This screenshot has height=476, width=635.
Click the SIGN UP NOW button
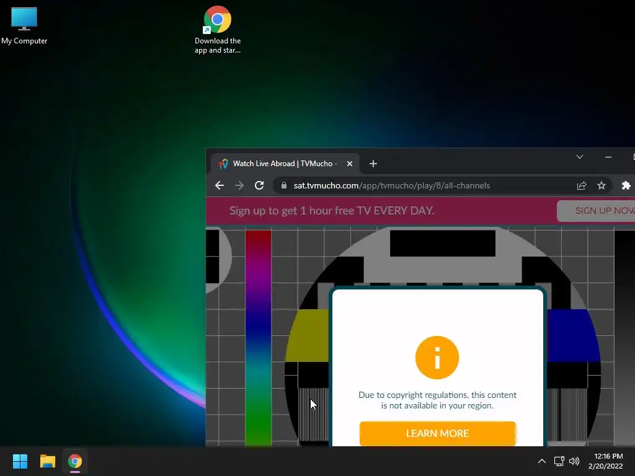point(596,211)
